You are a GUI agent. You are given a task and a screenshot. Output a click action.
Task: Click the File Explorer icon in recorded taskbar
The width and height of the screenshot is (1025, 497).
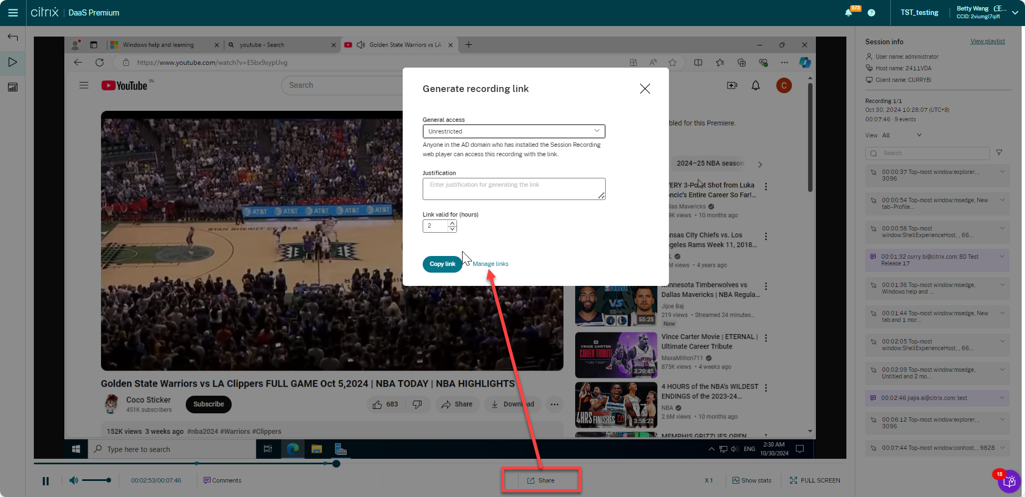click(x=317, y=449)
